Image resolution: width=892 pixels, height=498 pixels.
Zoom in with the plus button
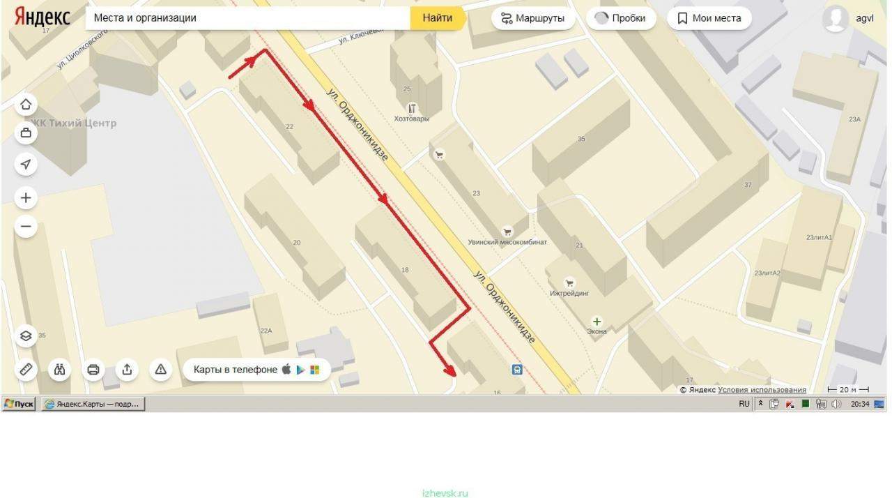pyautogui.click(x=26, y=198)
